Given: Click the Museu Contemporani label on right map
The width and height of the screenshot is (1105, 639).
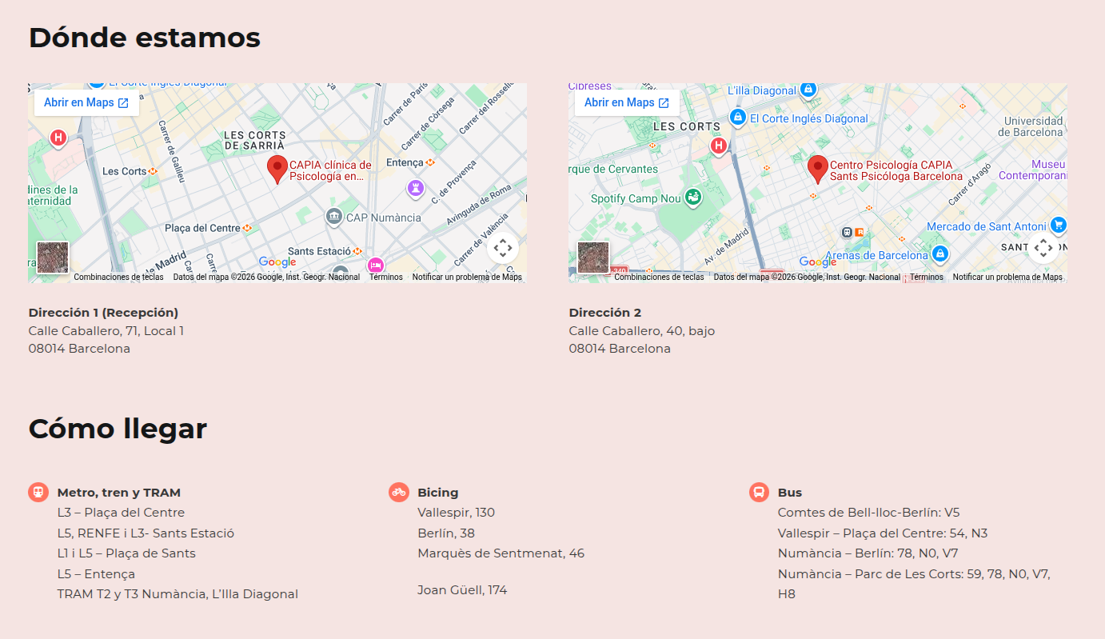Looking at the screenshot, I should (x=1033, y=170).
